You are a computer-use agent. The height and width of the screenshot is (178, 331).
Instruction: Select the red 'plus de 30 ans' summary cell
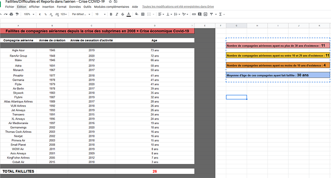278,46
